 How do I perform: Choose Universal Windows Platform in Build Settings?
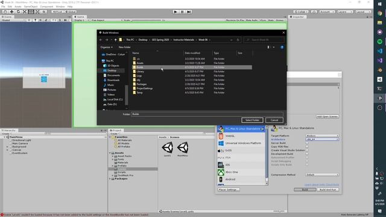[x=241, y=143]
